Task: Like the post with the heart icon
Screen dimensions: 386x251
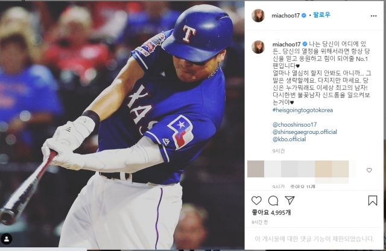Action: pyautogui.click(x=256, y=200)
